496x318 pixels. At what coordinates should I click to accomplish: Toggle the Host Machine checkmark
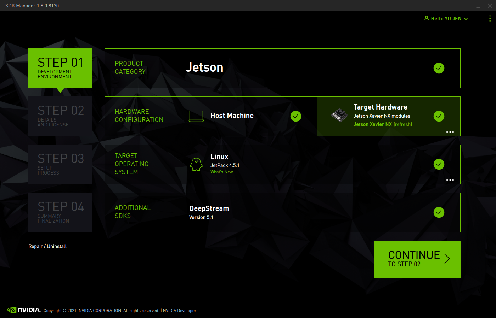tap(296, 116)
